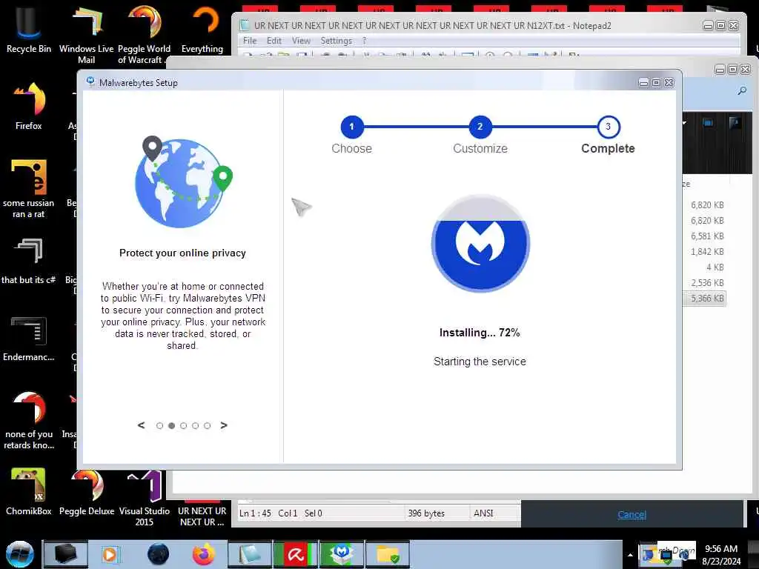Screen dimensions: 759x569
Task: Click 'Col 1' in Notepad2 status bar
Action: click(x=288, y=513)
